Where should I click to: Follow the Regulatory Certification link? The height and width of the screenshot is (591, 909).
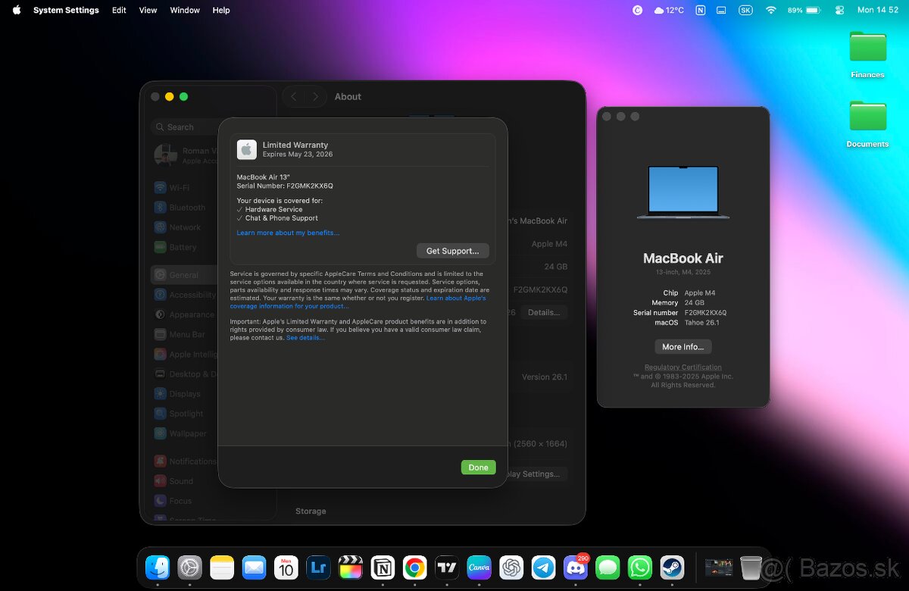click(683, 367)
